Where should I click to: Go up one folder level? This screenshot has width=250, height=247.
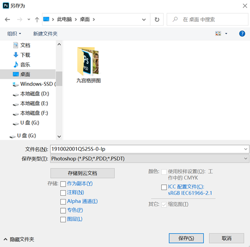37,19
